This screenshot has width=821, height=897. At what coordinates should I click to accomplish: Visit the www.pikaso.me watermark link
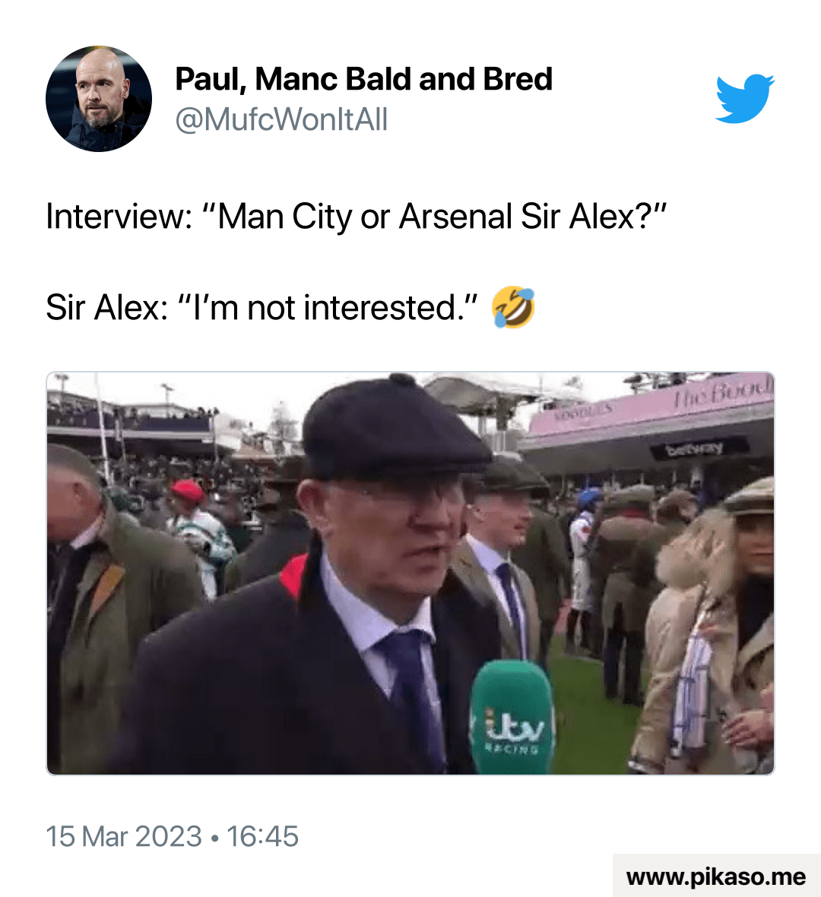click(x=716, y=876)
